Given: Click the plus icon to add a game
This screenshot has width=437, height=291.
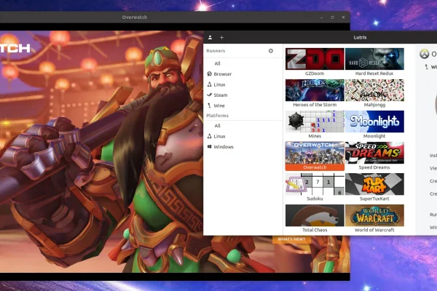Looking at the screenshot, I should coord(221,37).
